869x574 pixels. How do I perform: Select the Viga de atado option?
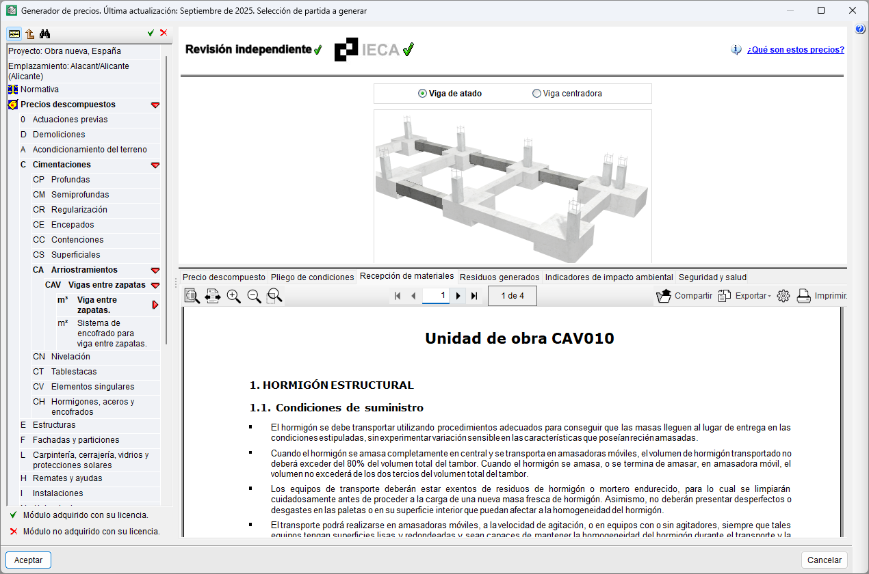tap(423, 94)
